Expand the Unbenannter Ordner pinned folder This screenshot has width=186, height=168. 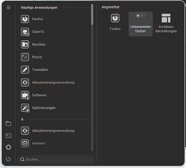141,24
